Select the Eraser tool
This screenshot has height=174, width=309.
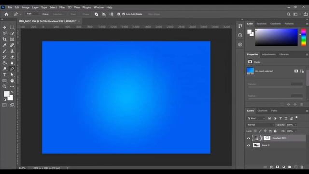[x=12, y=57]
